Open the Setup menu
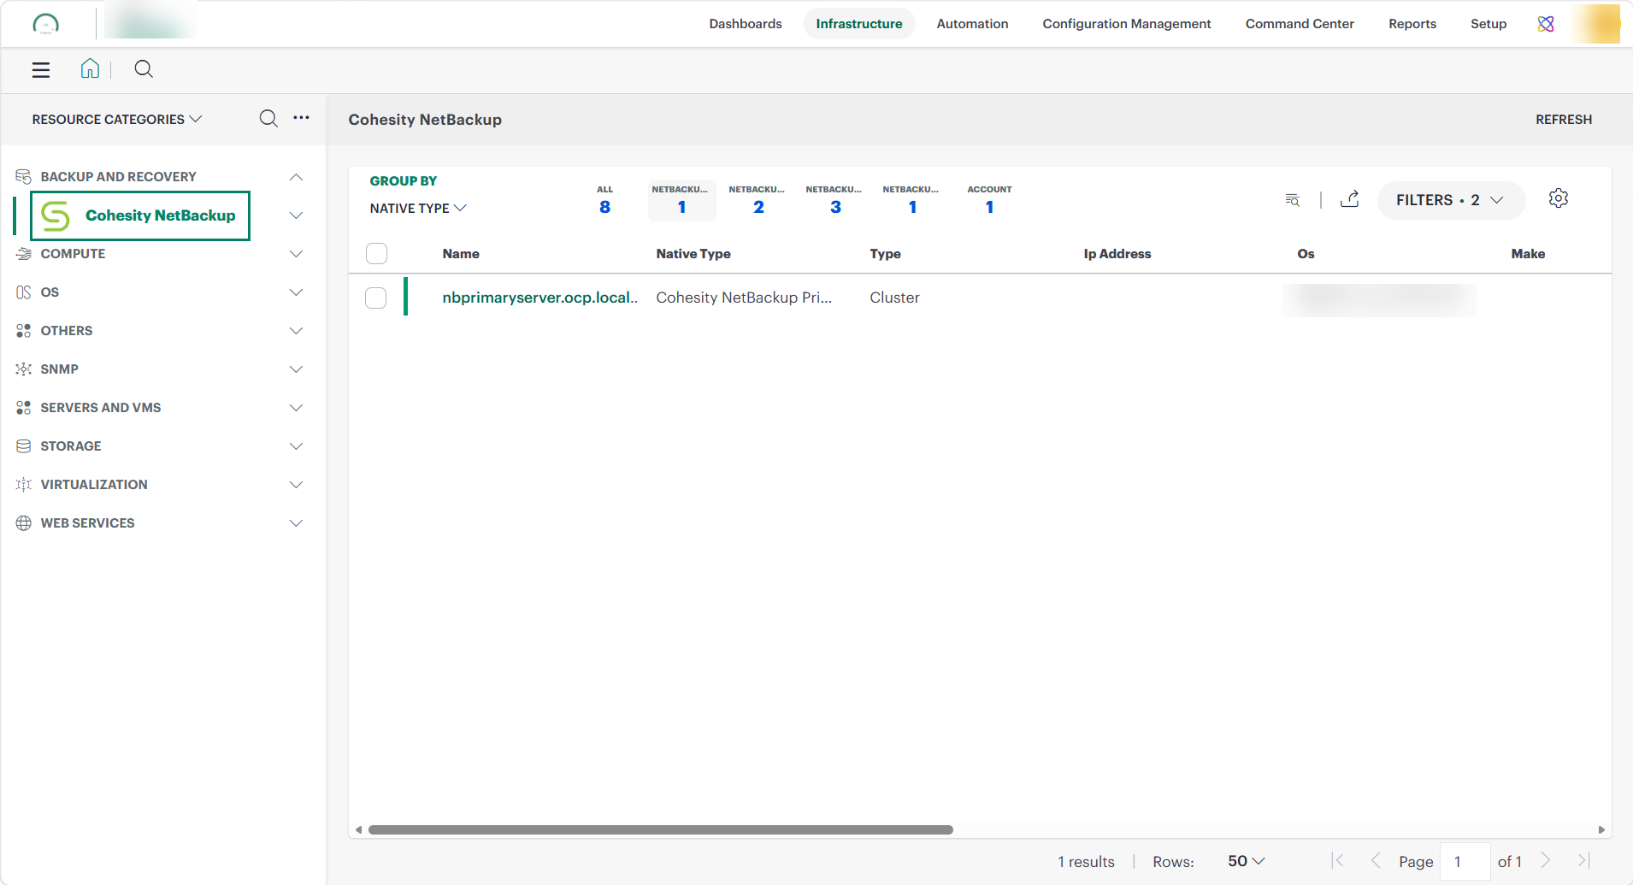This screenshot has width=1633, height=885. pos(1489,24)
